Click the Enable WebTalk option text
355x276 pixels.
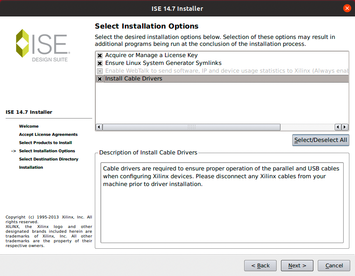tap(226, 71)
